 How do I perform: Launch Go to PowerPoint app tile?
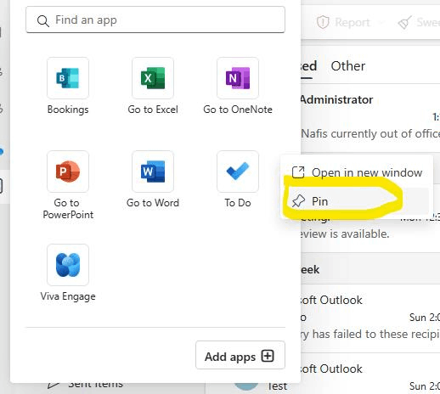click(x=68, y=172)
